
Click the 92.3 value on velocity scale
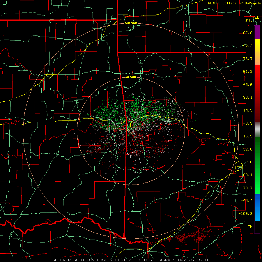click(248, 46)
